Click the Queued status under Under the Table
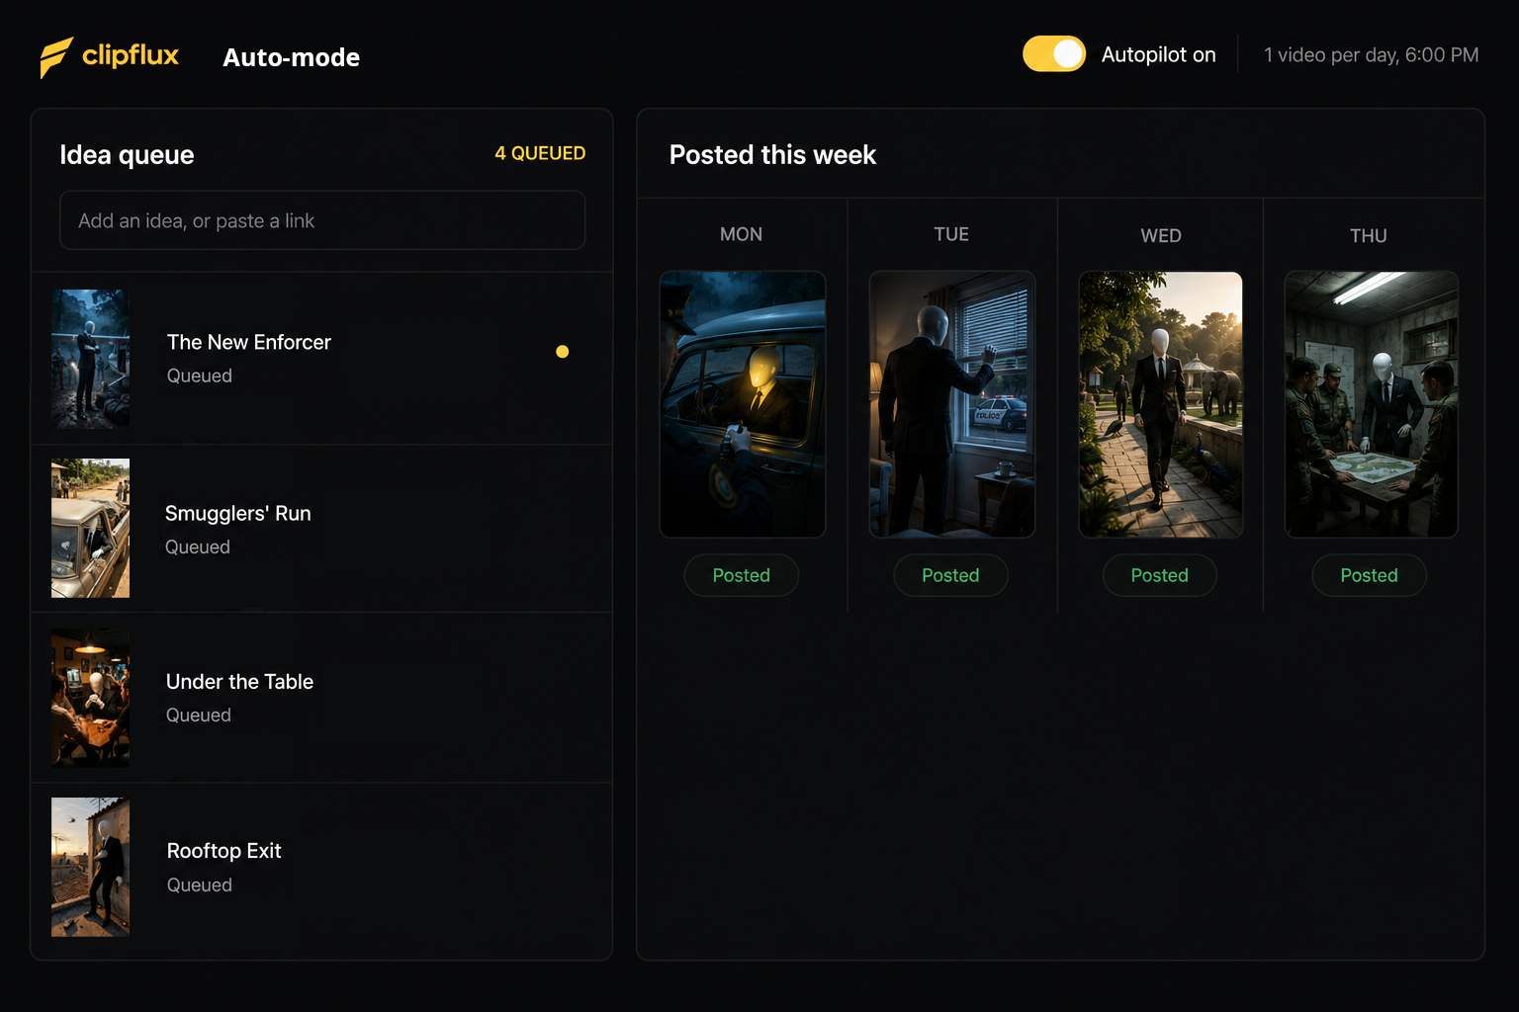Screen dimensions: 1519x1012 [198, 715]
